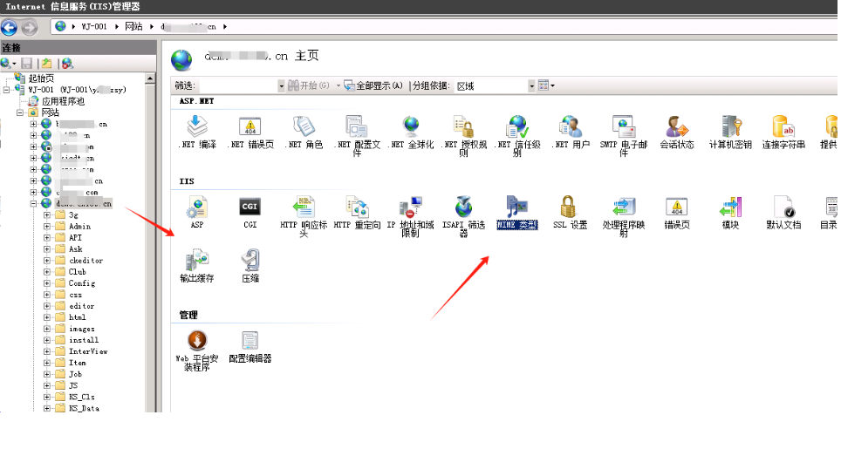Open the 分组依据 区域 dropdown
841x449 pixels.
click(531, 85)
